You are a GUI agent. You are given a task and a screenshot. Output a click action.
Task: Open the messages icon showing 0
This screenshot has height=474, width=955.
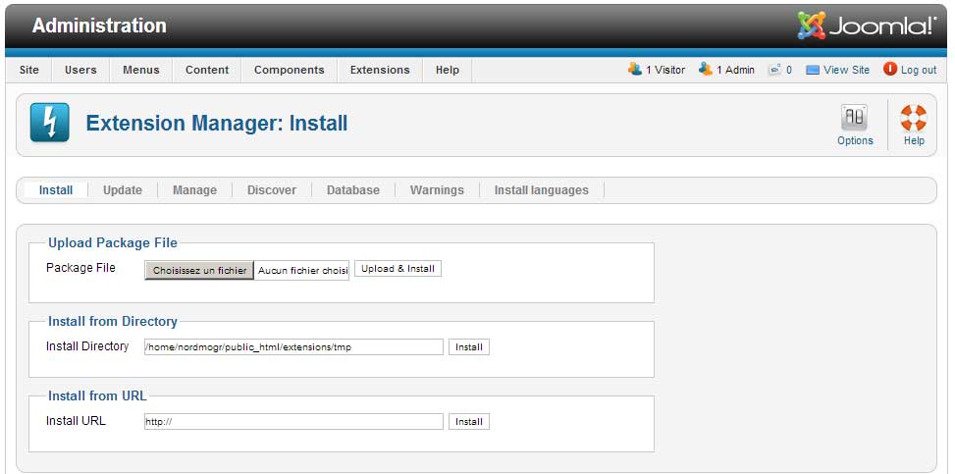tap(775, 70)
